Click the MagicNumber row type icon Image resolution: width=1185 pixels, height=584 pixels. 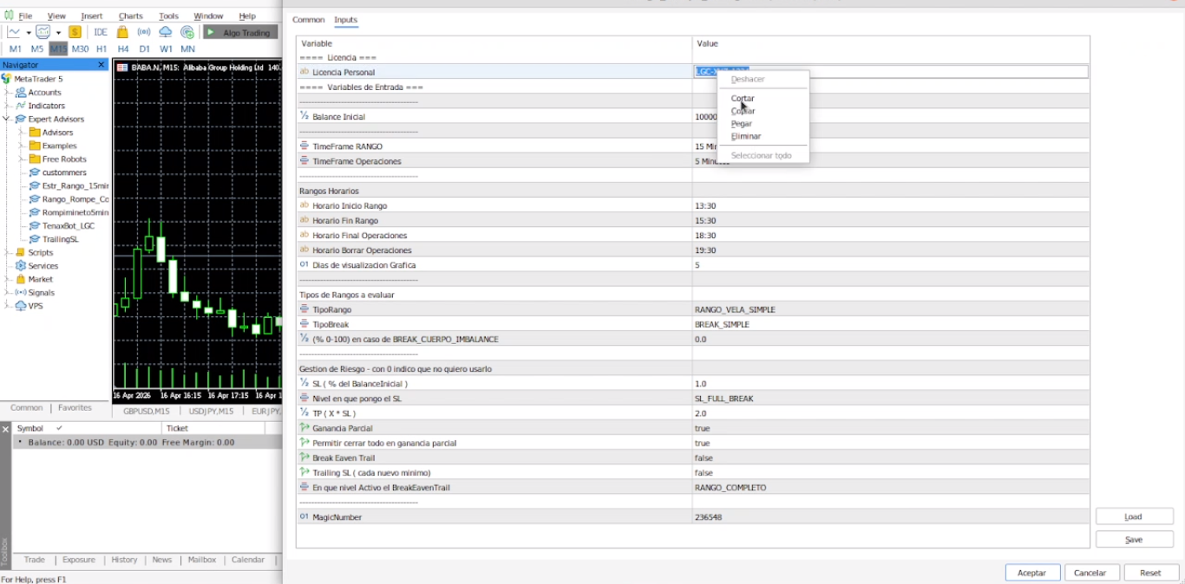(x=304, y=516)
